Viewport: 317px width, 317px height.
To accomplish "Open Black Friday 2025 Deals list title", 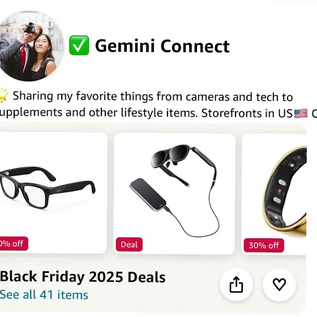I will click(x=83, y=277).
